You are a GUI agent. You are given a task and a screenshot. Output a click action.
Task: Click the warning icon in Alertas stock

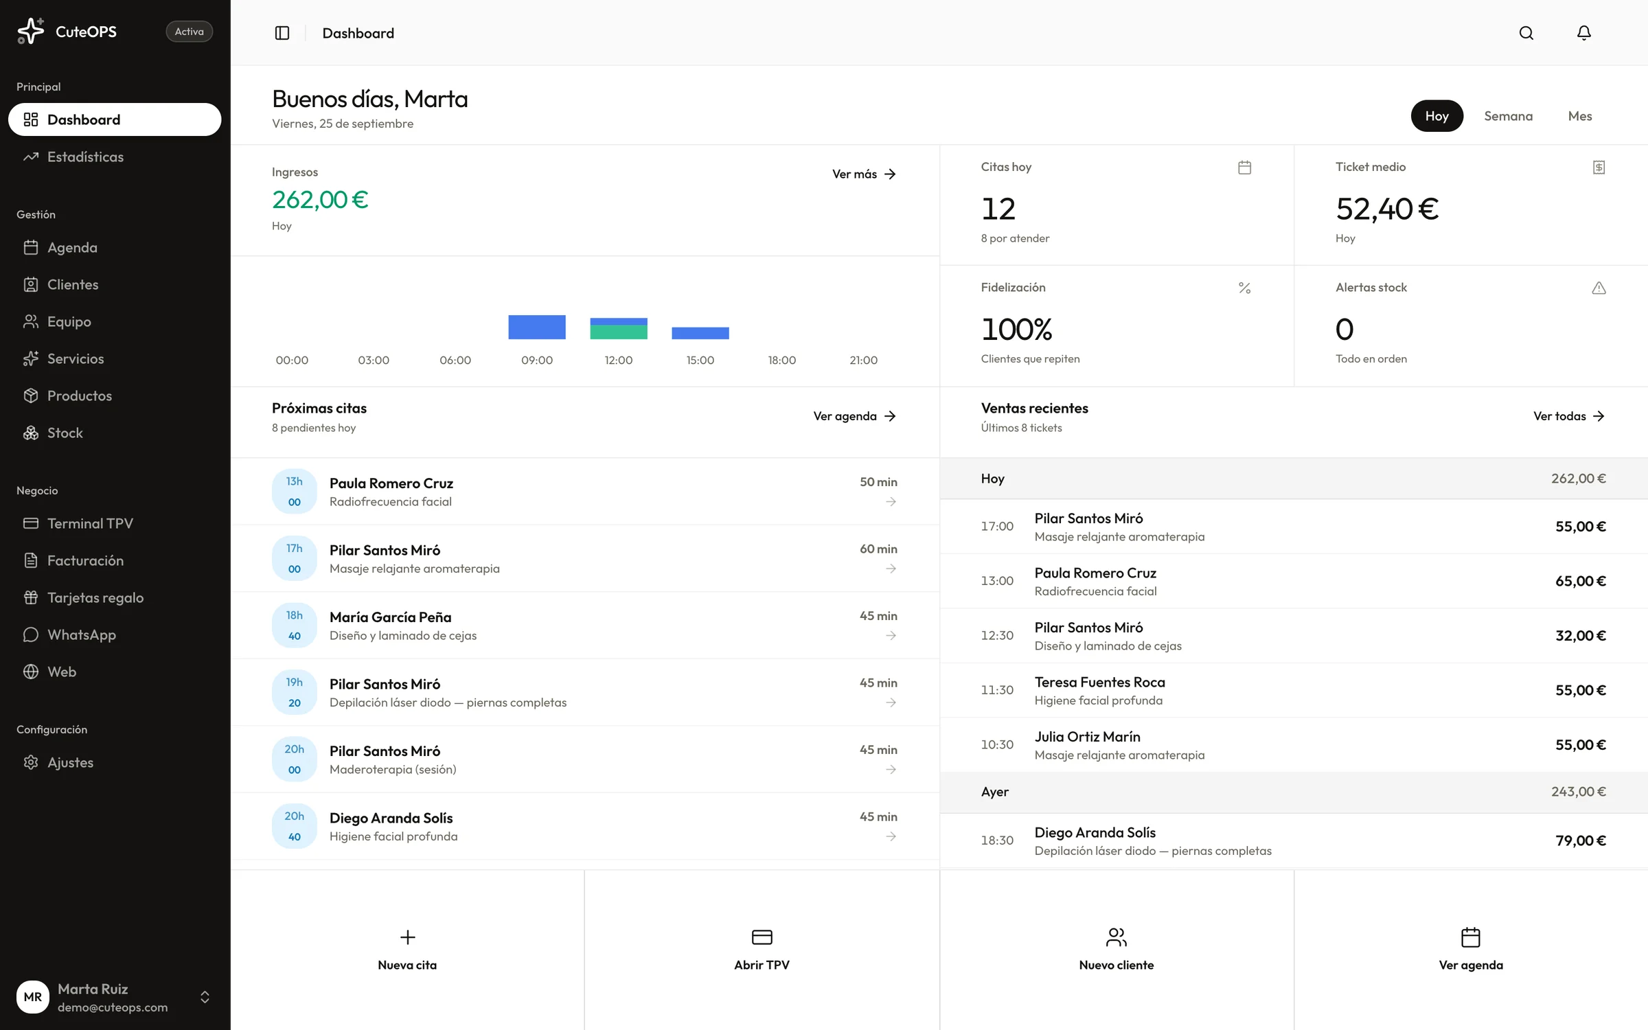[x=1599, y=288]
